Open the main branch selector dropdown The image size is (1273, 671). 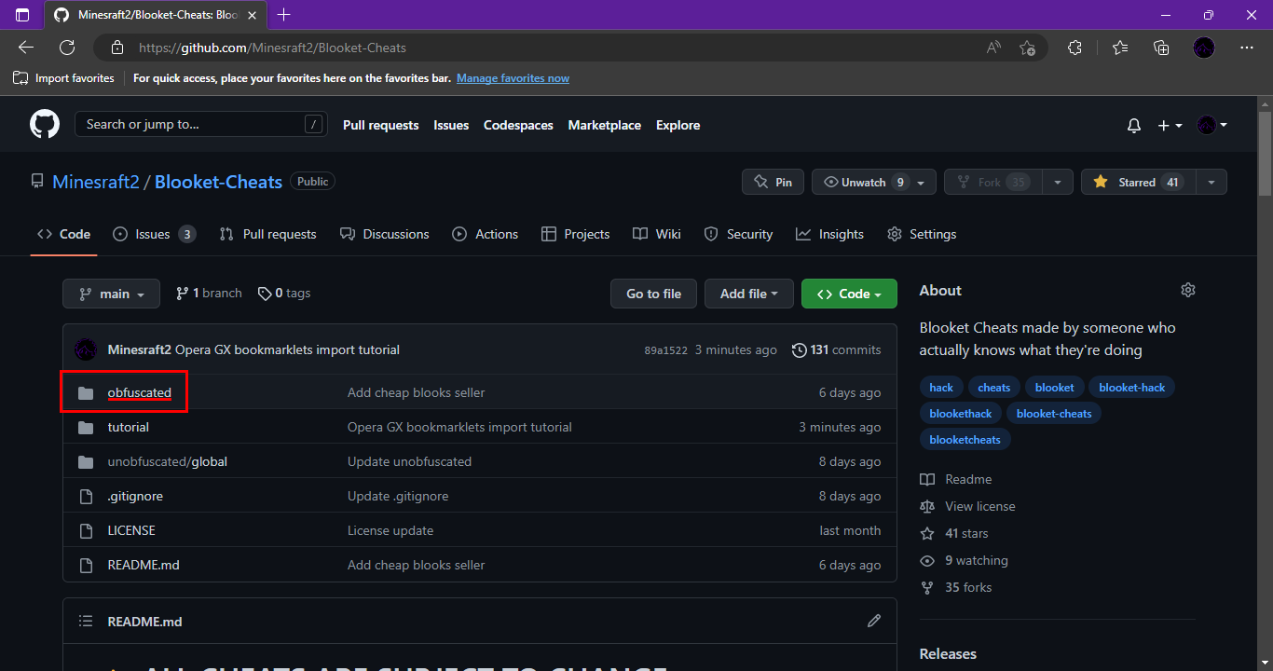pyautogui.click(x=111, y=294)
